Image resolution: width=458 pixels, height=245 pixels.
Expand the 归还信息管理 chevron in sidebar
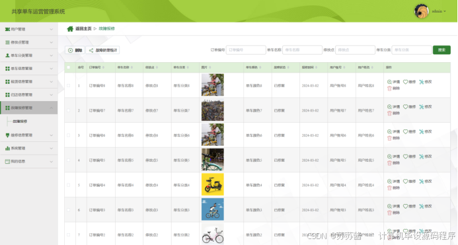tap(52, 95)
